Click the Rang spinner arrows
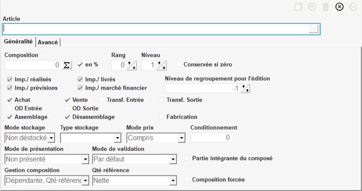This screenshot has width=362, height=191. 131,65
